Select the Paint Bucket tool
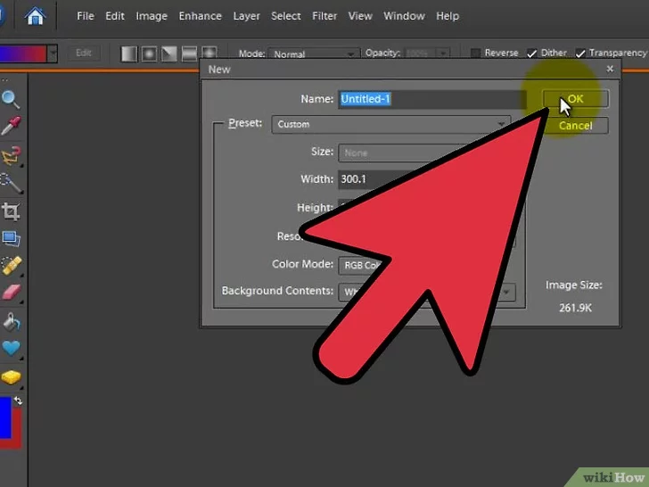The width and height of the screenshot is (649, 487). 12,321
